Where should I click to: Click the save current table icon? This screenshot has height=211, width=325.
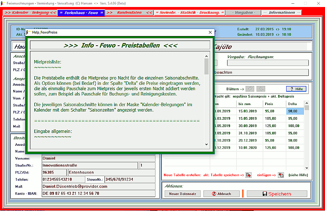click(249, 175)
